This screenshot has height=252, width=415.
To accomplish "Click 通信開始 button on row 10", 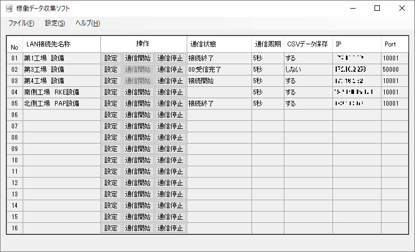I will pyautogui.click(x=138, y=160).
